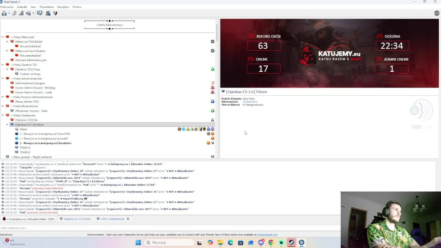The height and width of the screenshot is (248, 441).
Task: Select the [Nowy Admin TS3] - channel
Action: (x=28, y=102)
